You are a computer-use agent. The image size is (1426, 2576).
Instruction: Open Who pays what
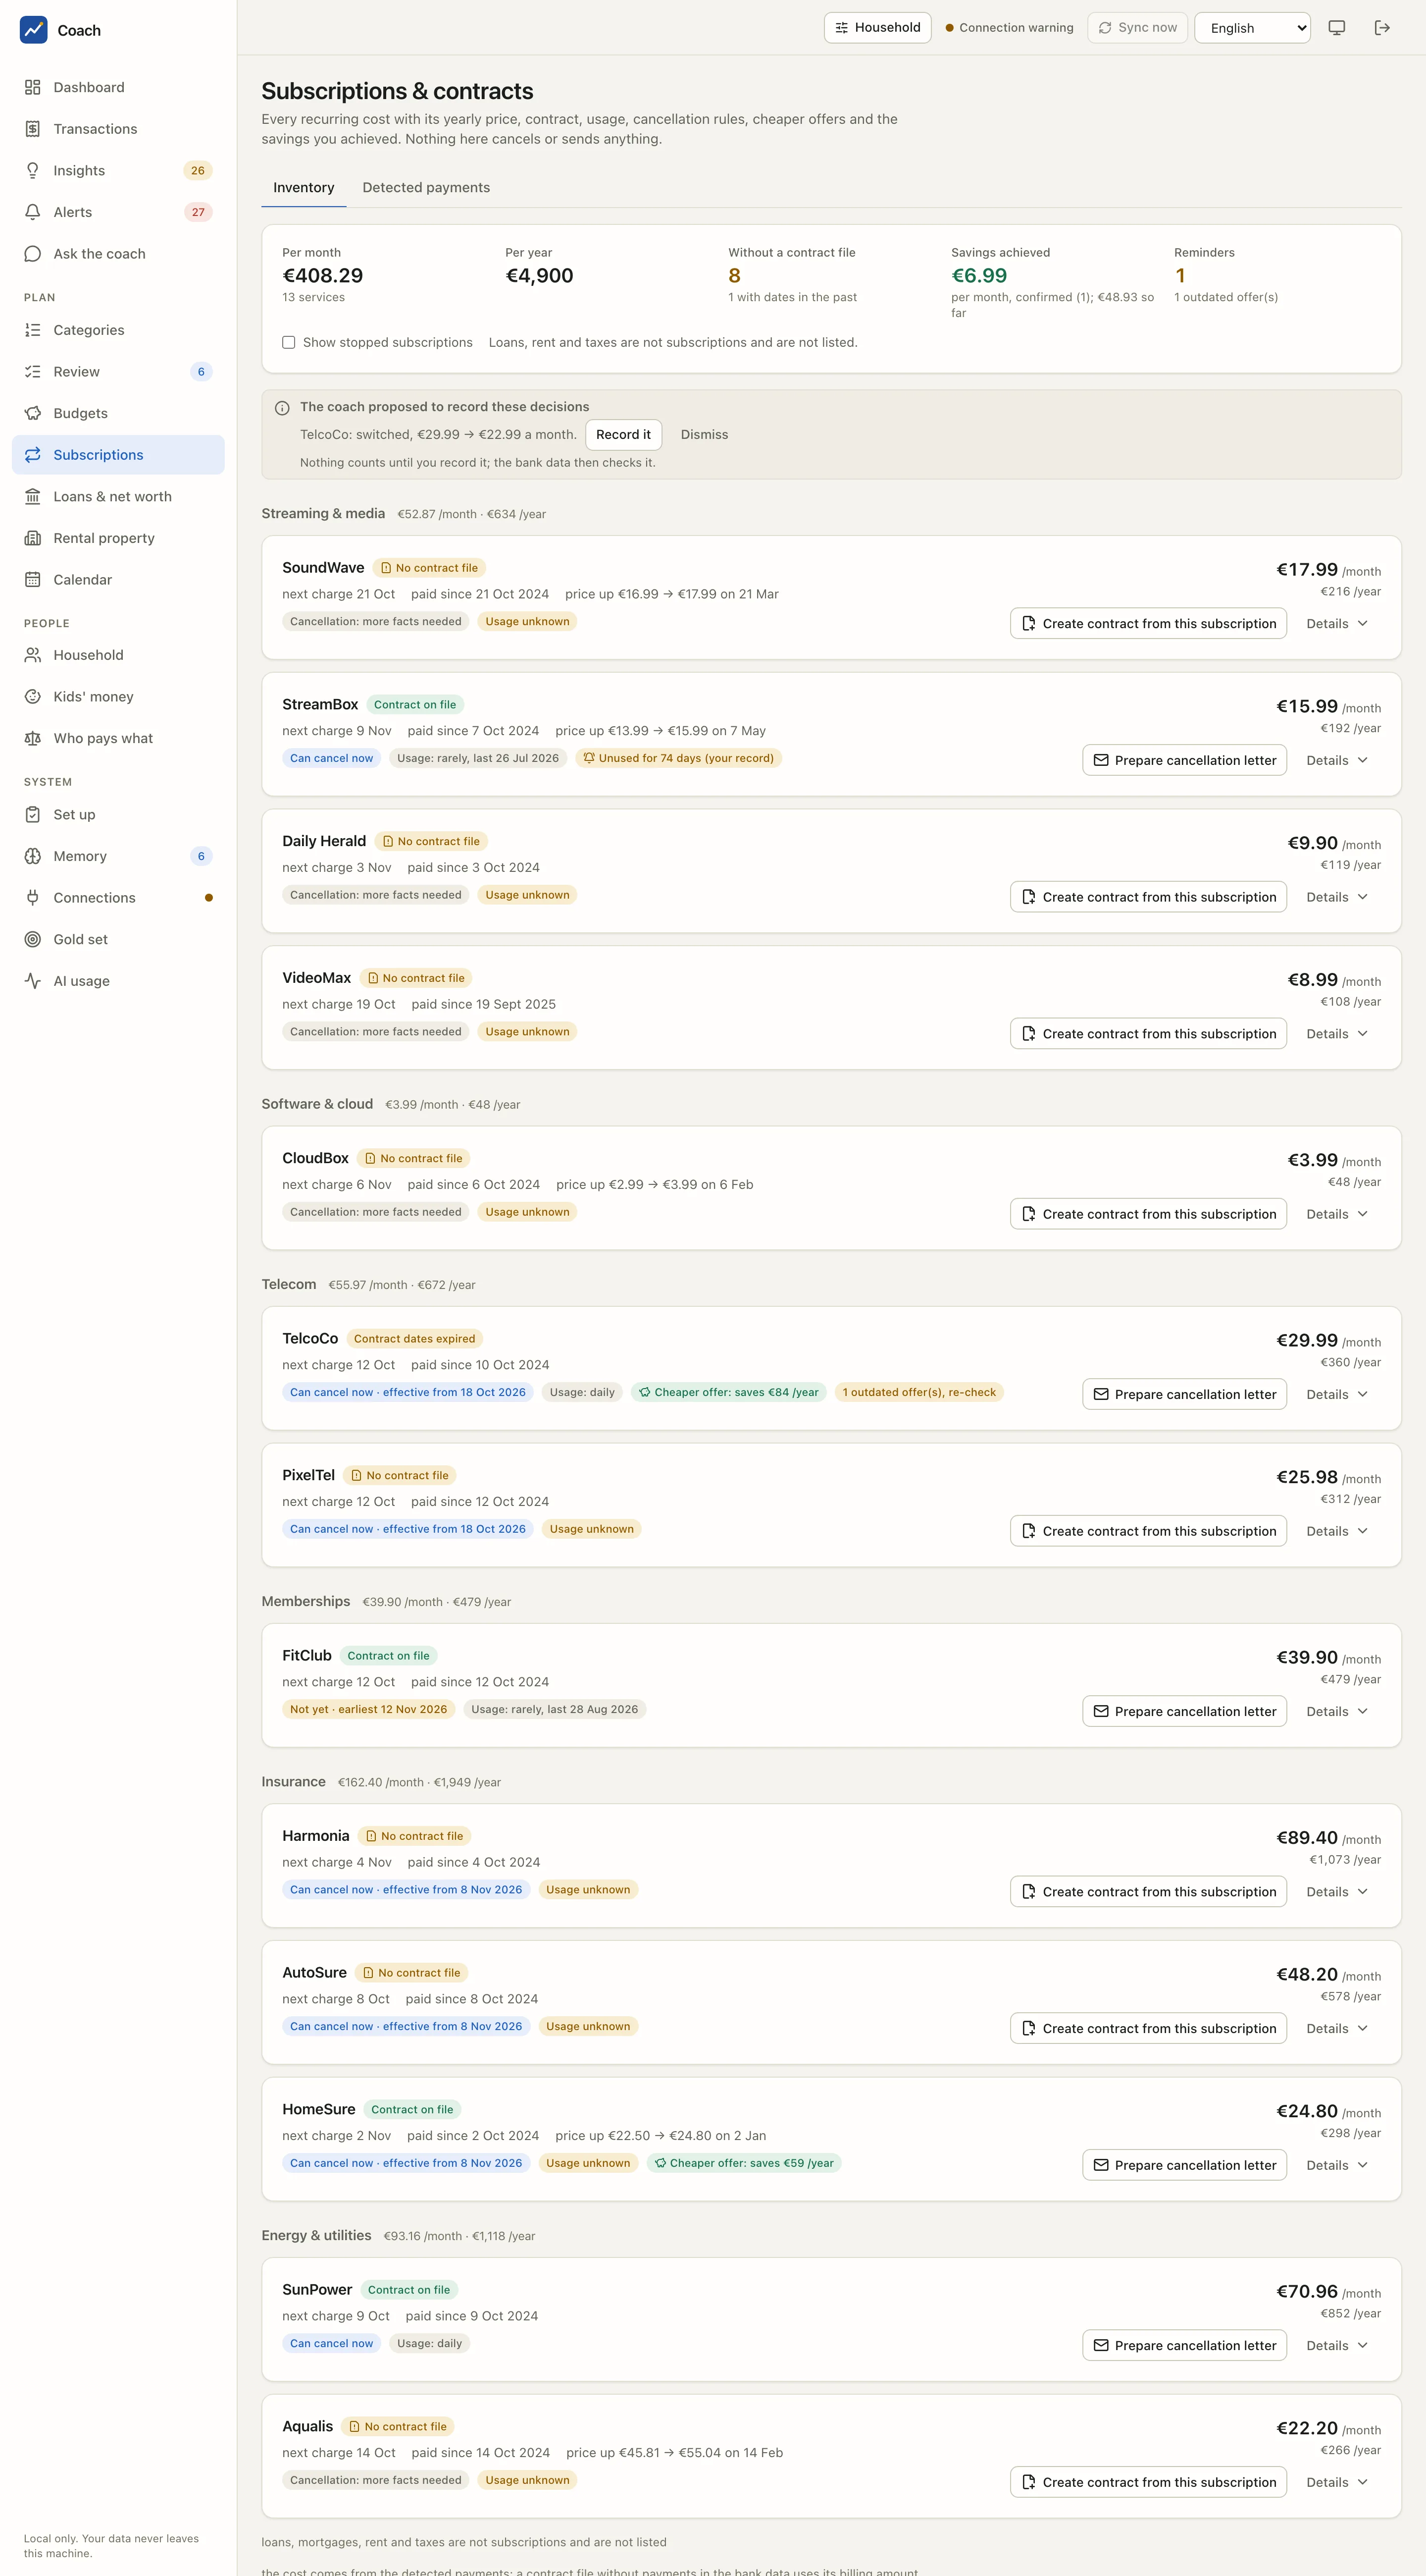(x=118, y=738)
